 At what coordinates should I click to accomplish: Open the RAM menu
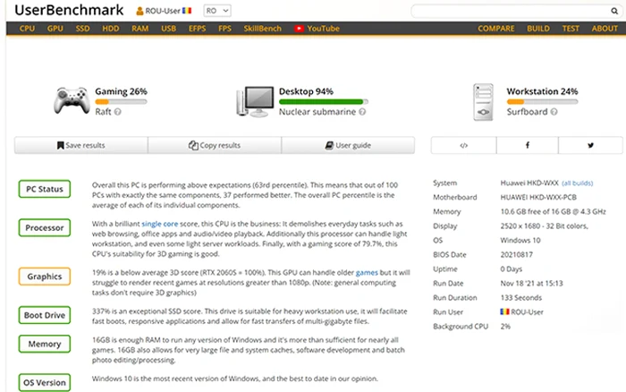point(140,29)
